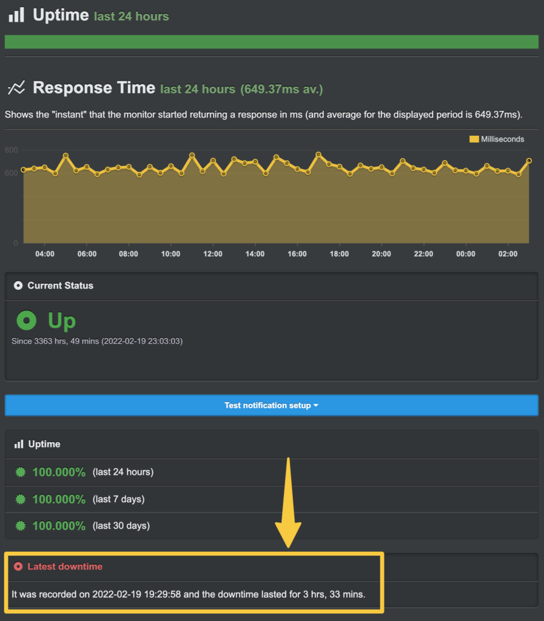The image size is (544, 621).
Task: Open the Test notification setup dropdown
Action: pyautogui.click(x=272, y=405)
